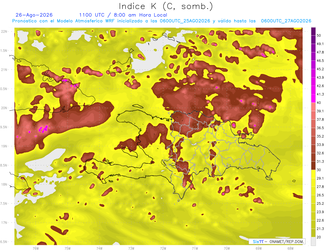326x252 pixels.
Task: Click the "69W" longitude label
Action: point(259,248)
